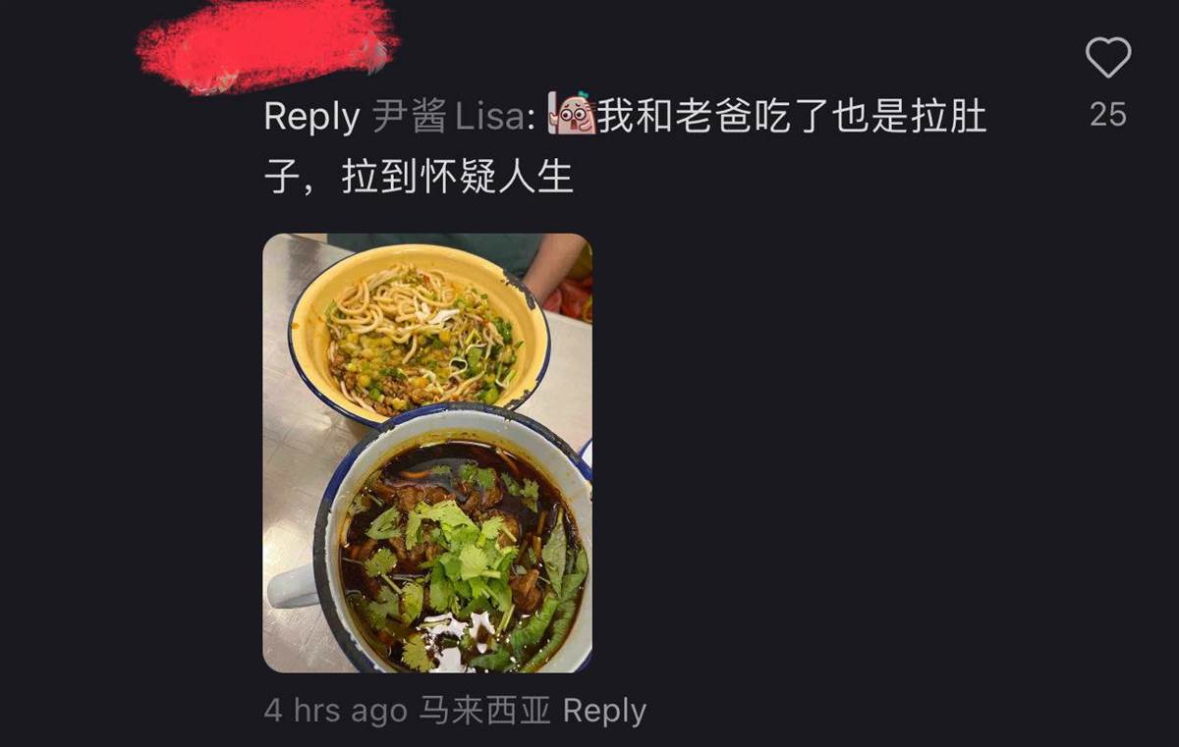Tap the second line 拉到怀疑人生
The height and width of the screenshot is (747, 1179).
tap(458, 179)
